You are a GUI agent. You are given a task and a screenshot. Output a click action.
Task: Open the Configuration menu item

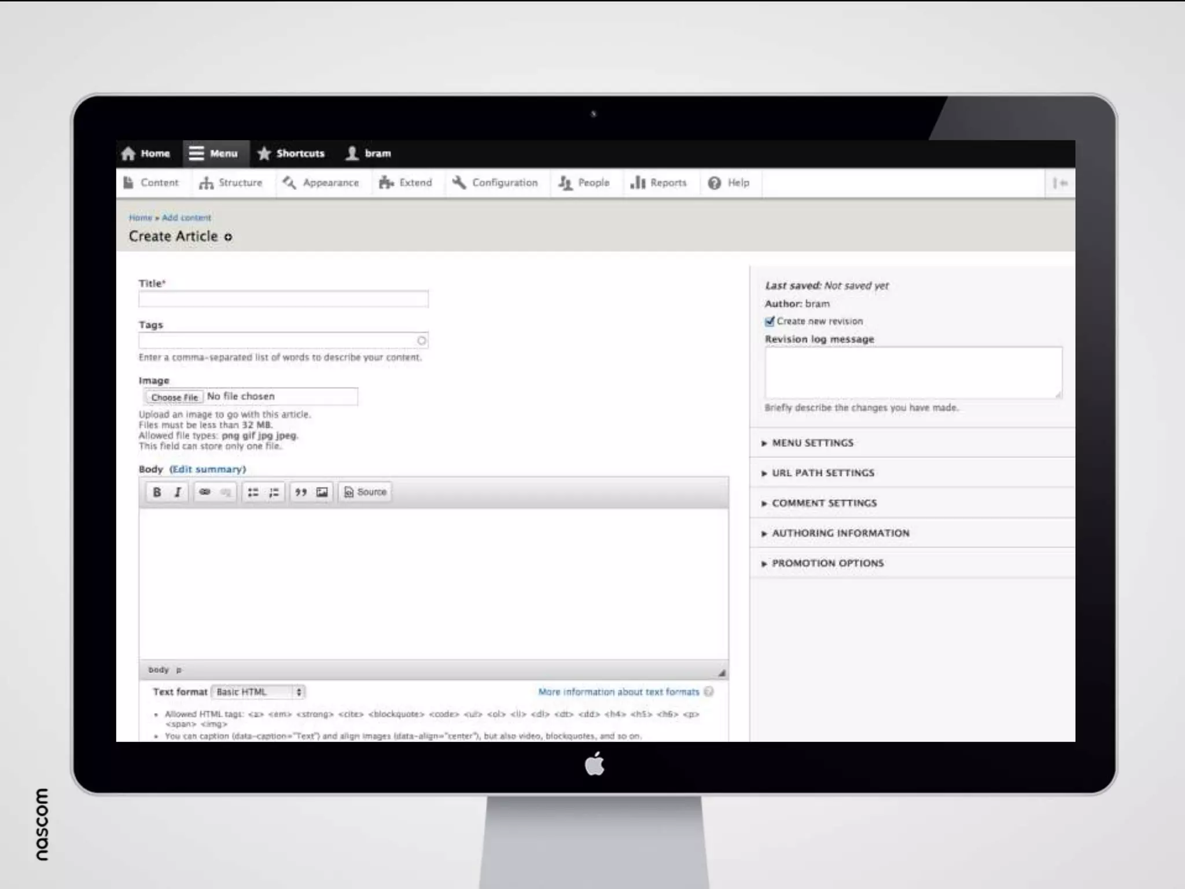495,183
